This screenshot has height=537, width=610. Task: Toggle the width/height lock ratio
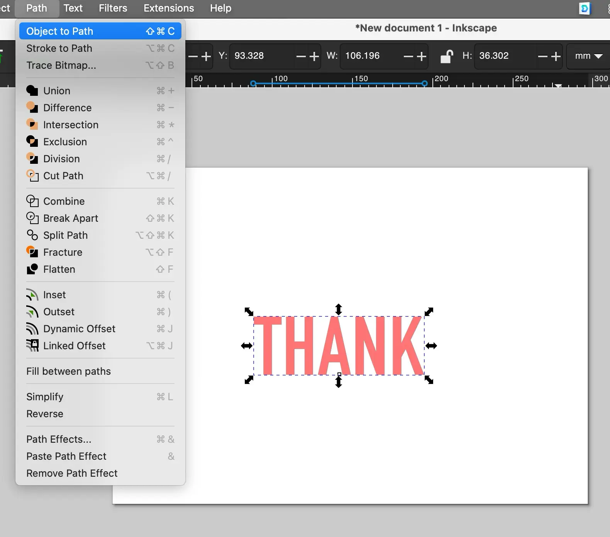coord(446,56)
